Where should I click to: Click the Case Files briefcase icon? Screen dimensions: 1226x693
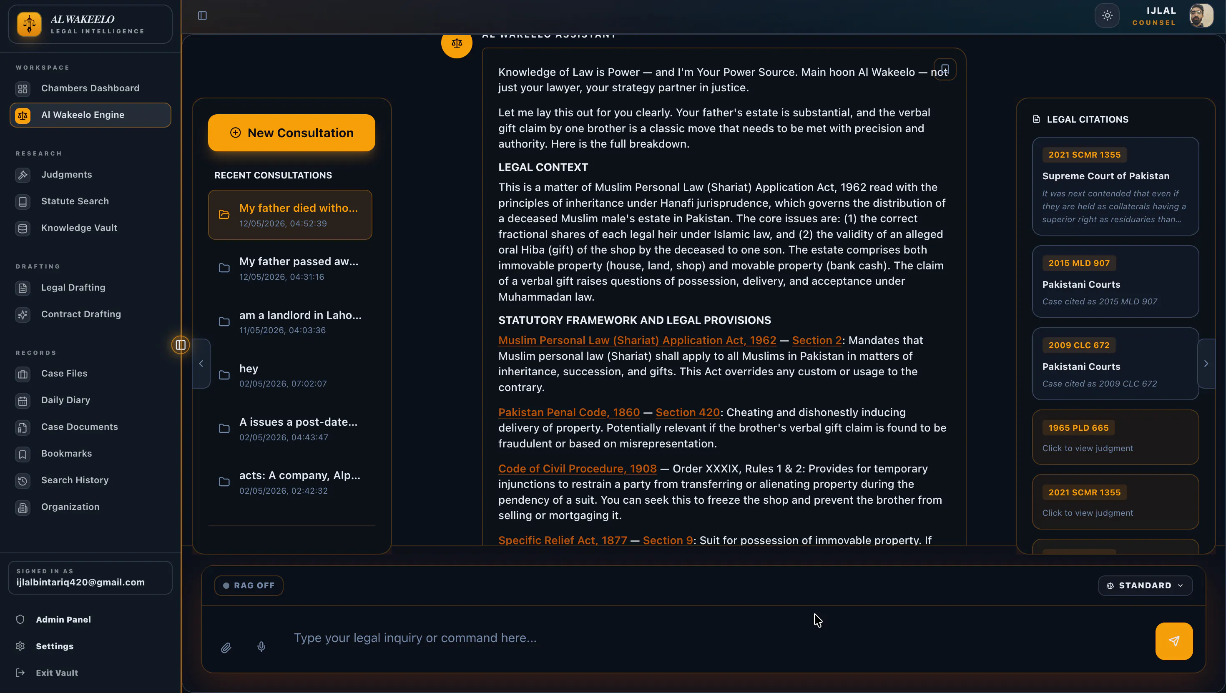click(23, 374)
